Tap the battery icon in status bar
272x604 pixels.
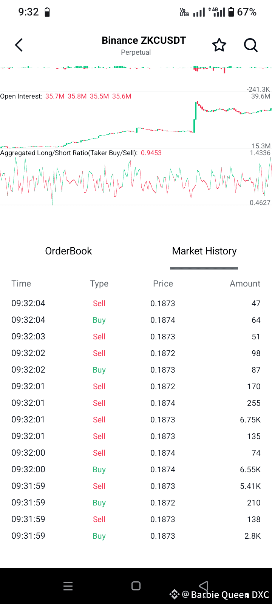coord(231,12)
